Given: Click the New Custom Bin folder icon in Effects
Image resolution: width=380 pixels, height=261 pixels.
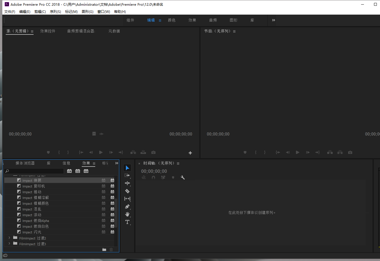Looking at the screenshot, I should (104, 250).
